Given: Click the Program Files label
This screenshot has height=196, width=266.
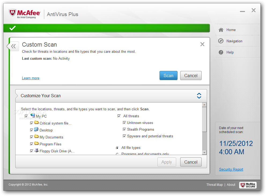Looking at the screenshot, I should point(50,144).
